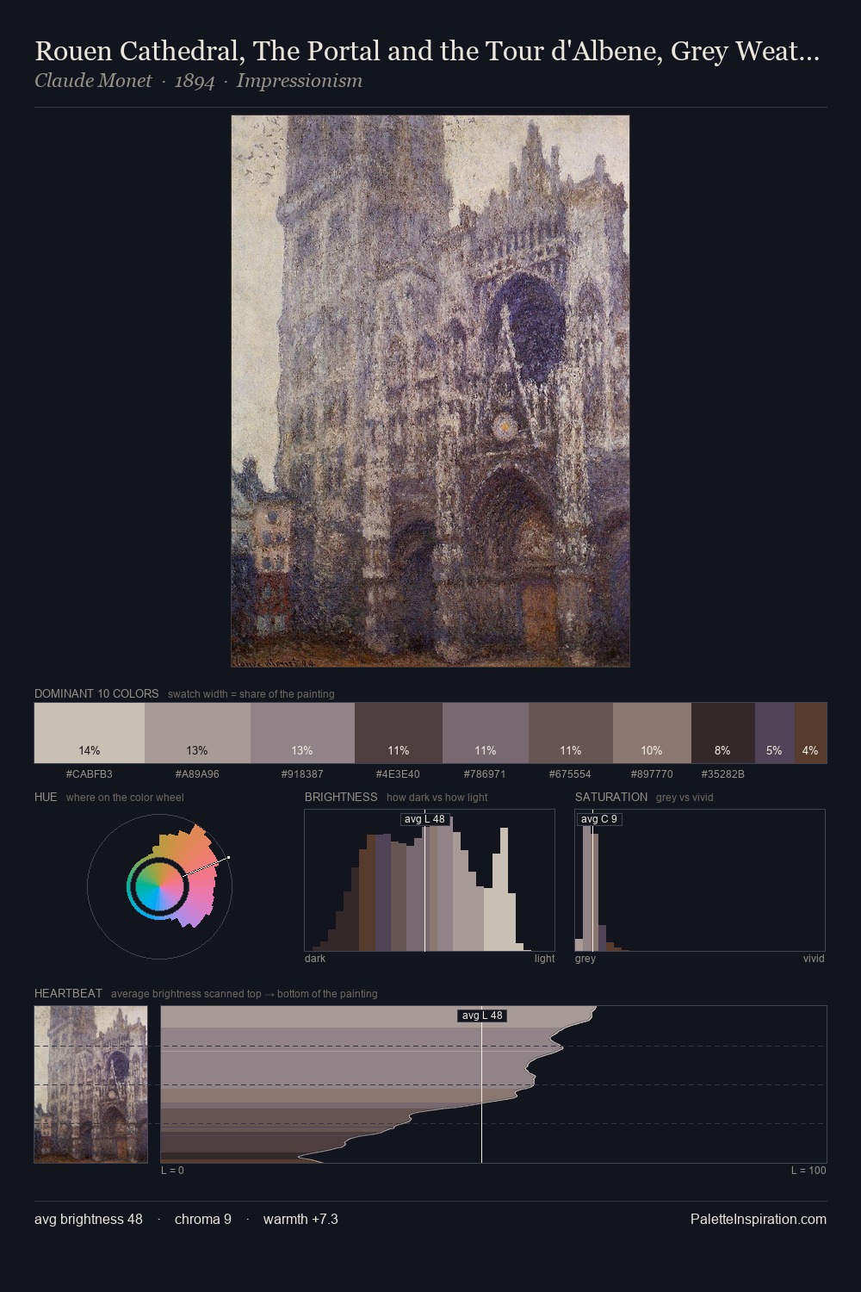
Task: Click the hex code #A89A96
Action: tap(197, 774)
